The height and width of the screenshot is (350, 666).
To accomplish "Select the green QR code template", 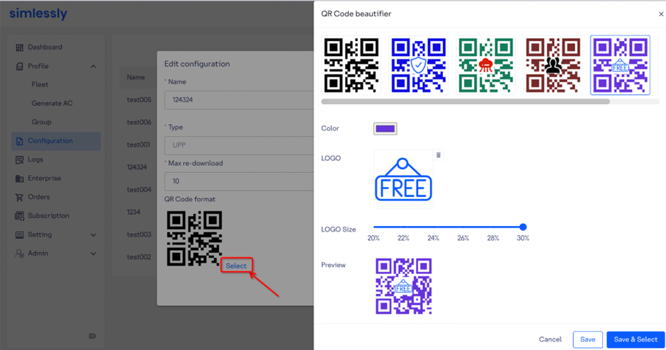I will [x=485, y=65].
